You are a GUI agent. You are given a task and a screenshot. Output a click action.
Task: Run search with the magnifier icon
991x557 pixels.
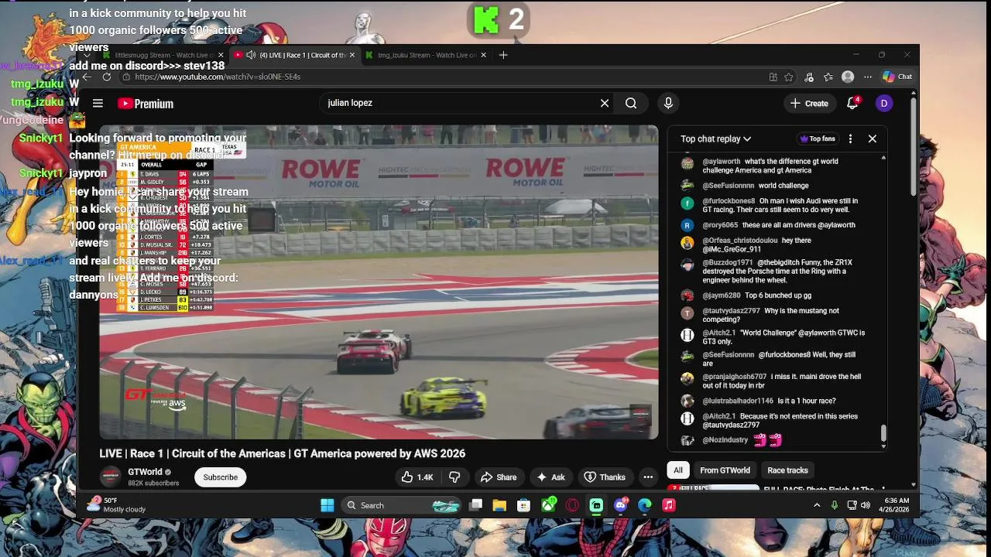coord(631,103)
